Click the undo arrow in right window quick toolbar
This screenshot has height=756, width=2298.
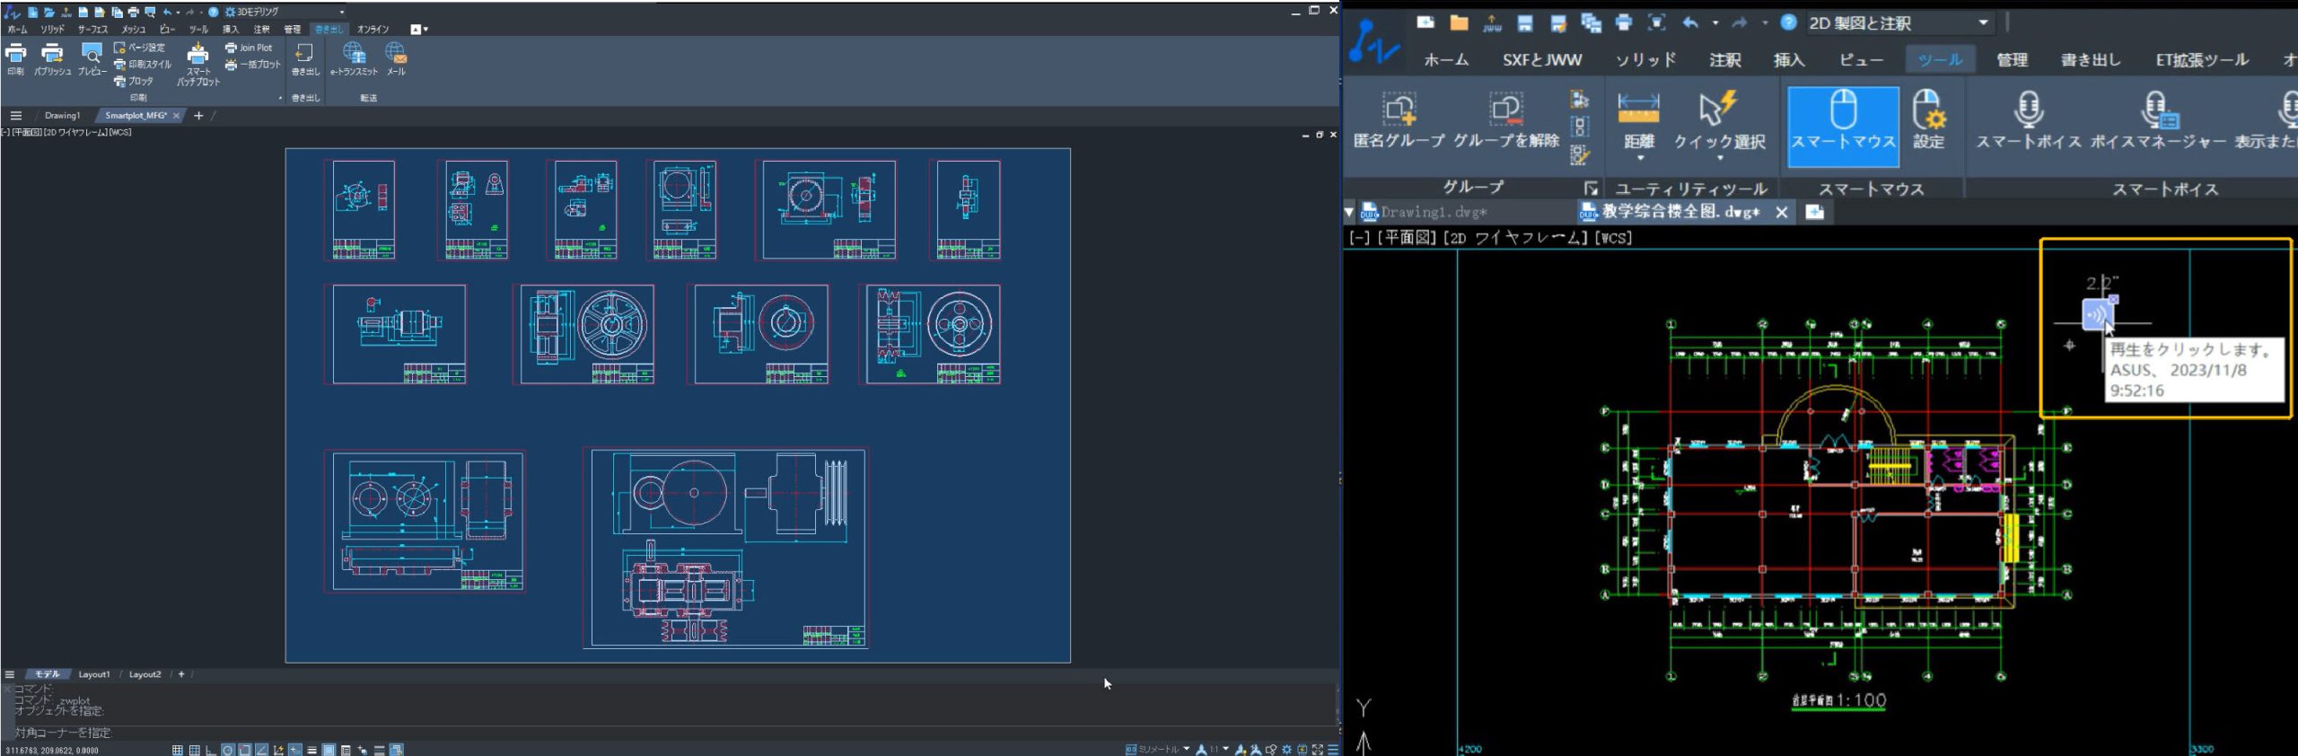(x=1690, y=22)
